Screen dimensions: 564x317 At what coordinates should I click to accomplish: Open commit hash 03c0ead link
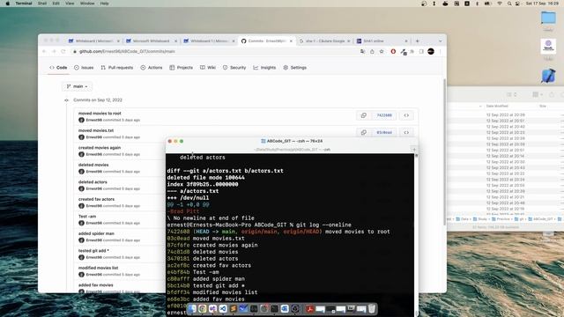pyautogui.click(x=384, y=132)
